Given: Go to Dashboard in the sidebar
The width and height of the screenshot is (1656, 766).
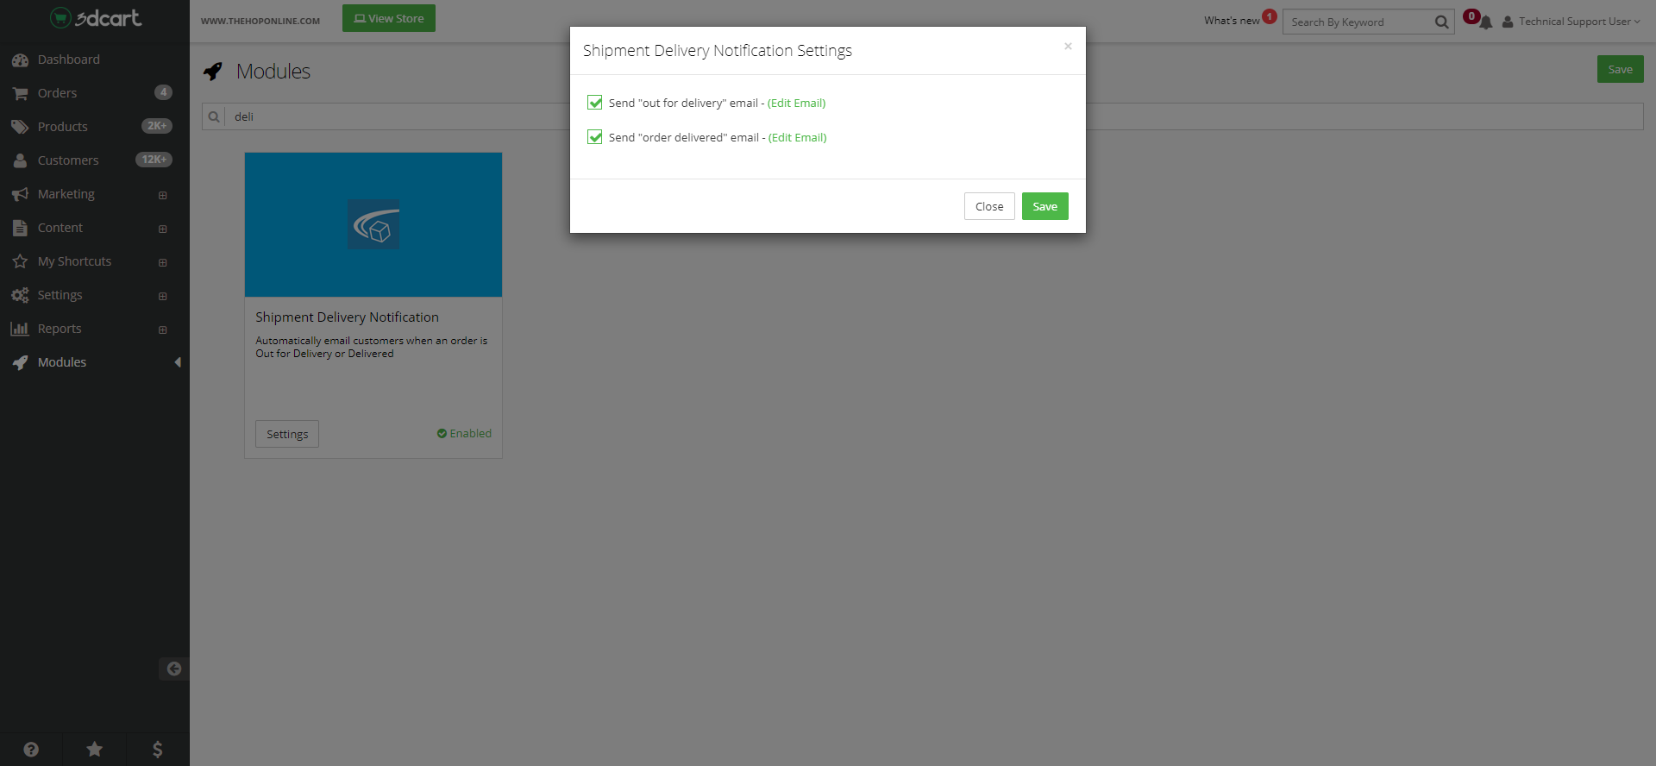Looking at the screenshot, I should [x=68, y=60].
